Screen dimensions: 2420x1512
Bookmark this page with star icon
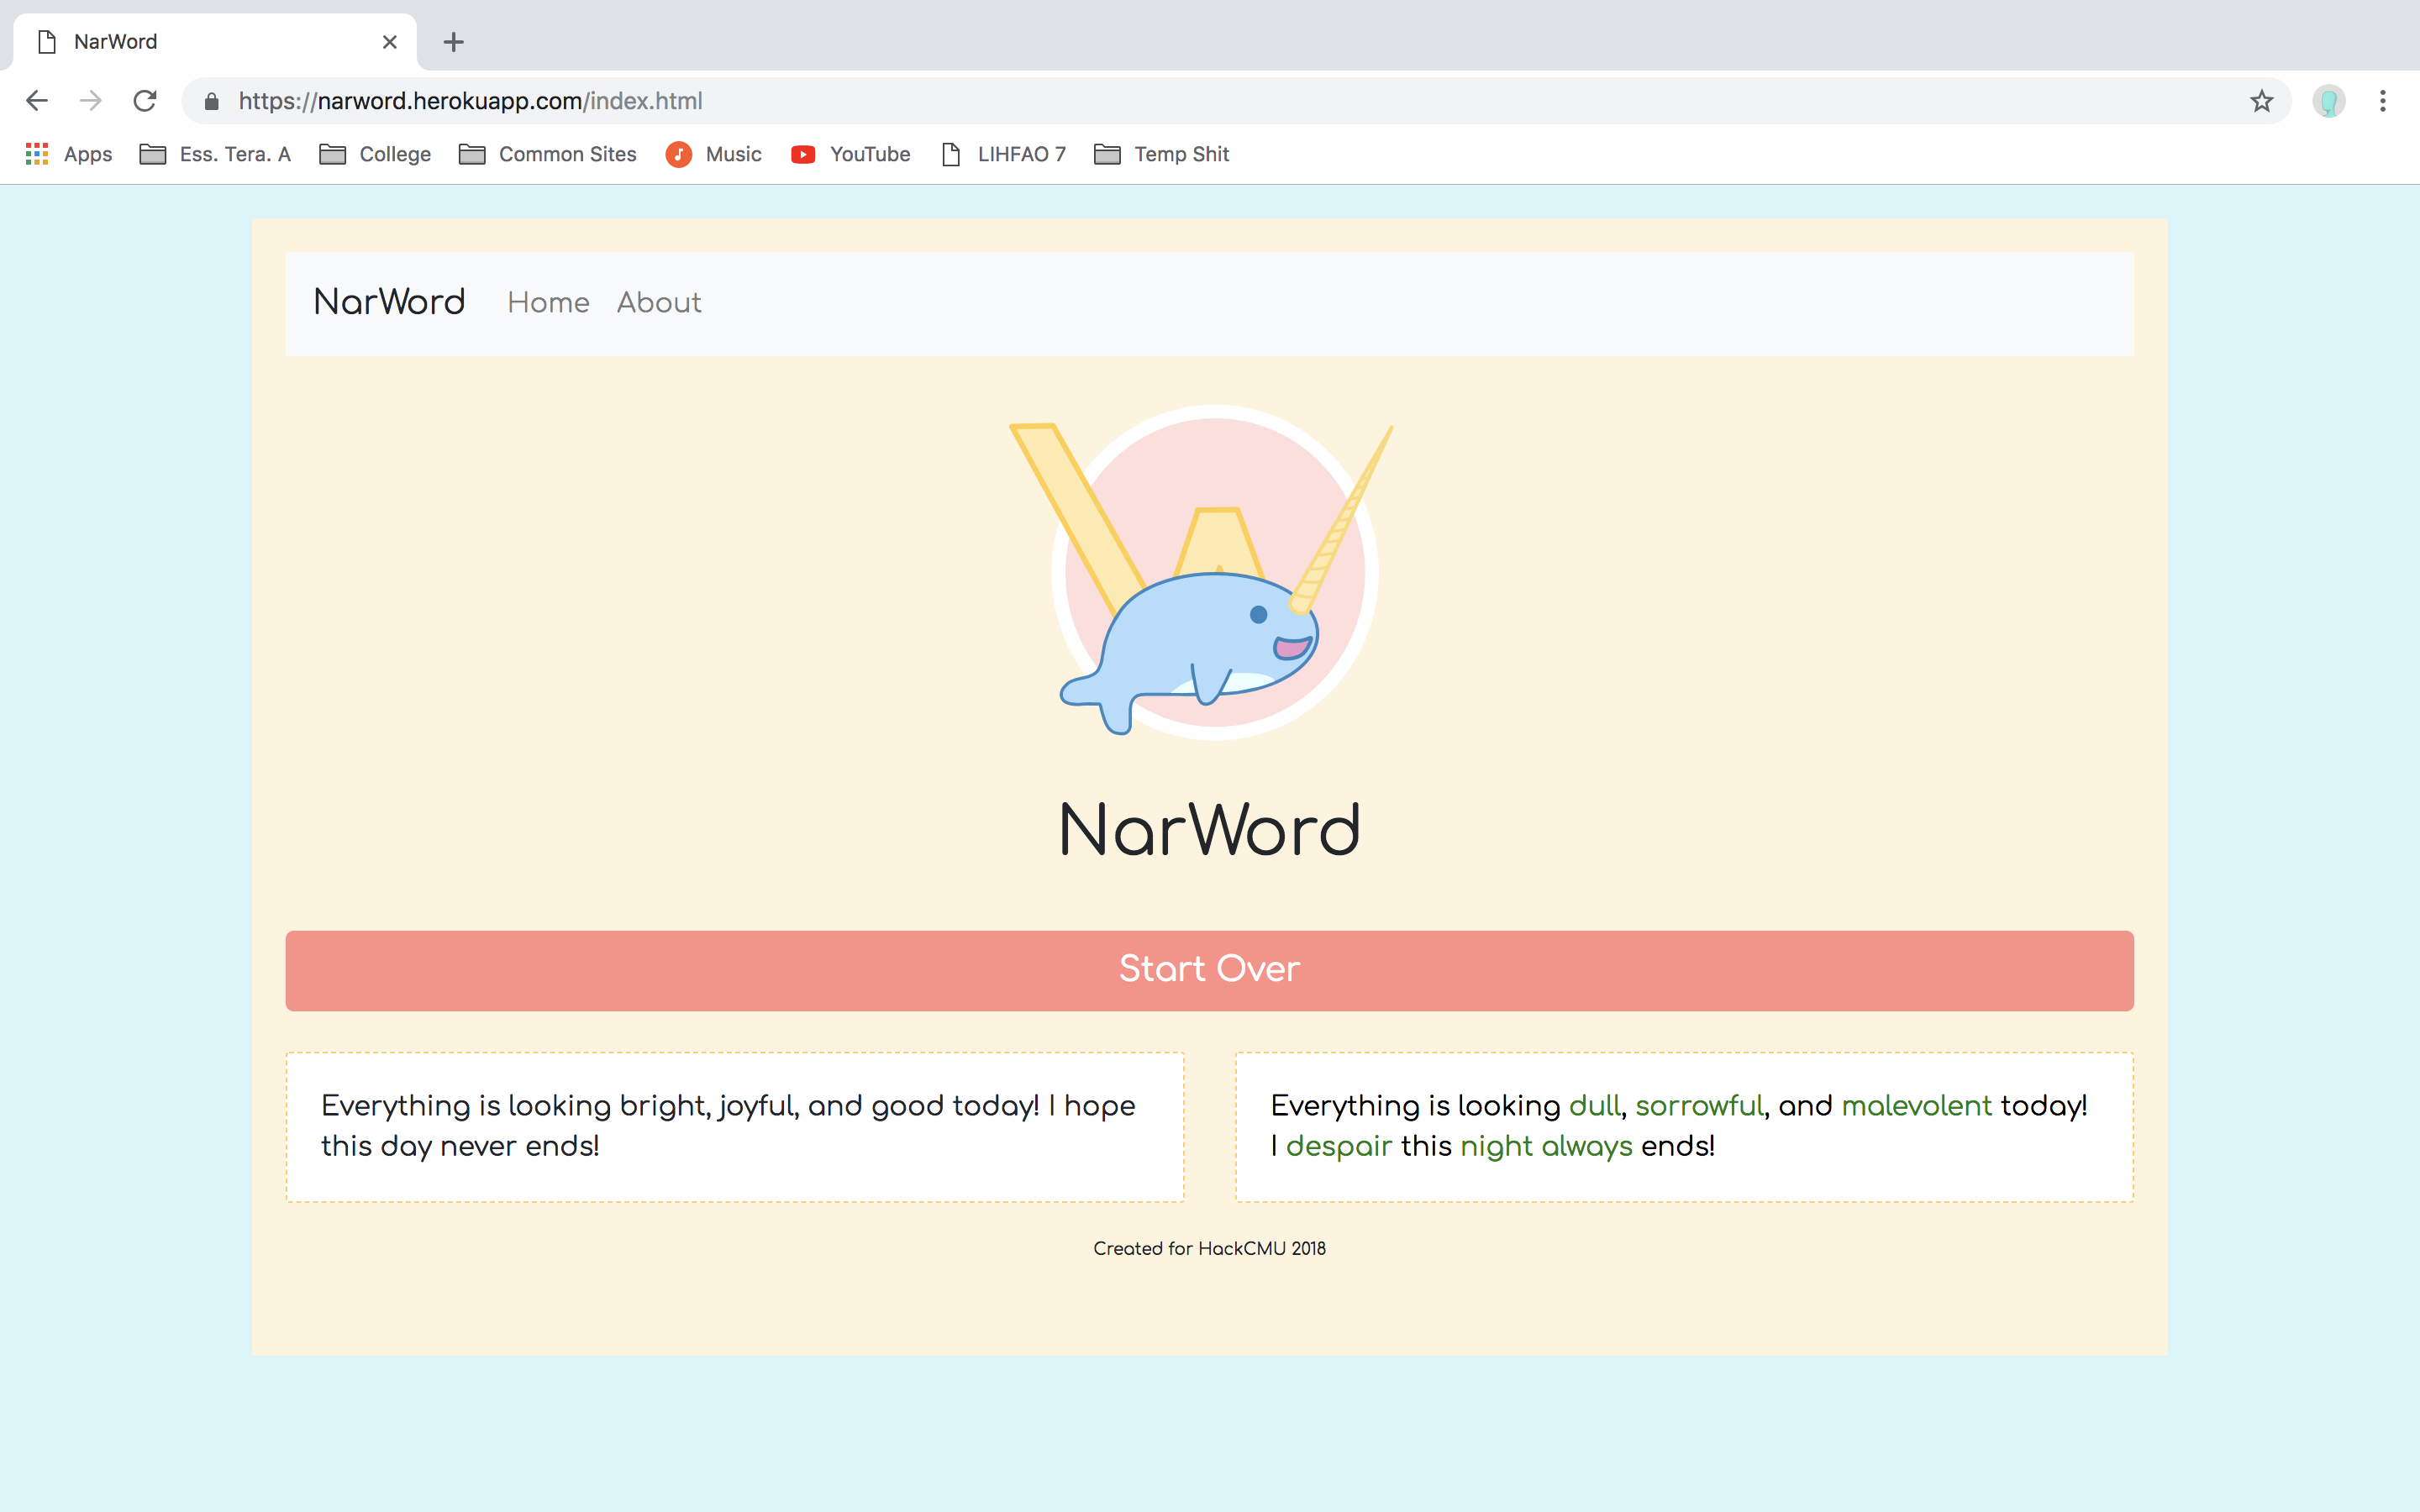click(x=2261, y=101)
